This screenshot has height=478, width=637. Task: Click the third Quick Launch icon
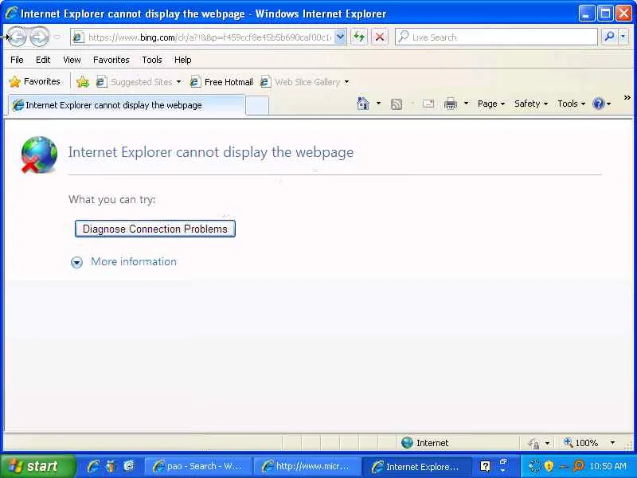(129, 466)
